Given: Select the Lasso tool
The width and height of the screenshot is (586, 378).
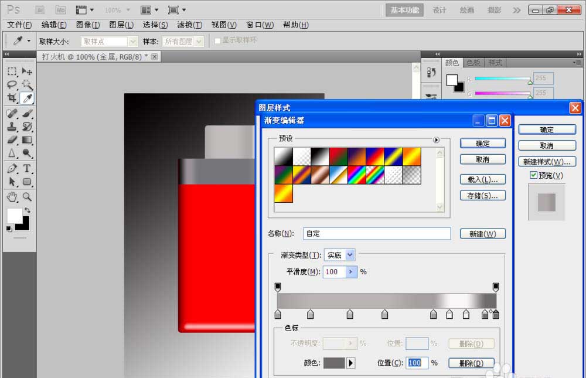Looking at the screenshot, I should (x=12, y=83).
